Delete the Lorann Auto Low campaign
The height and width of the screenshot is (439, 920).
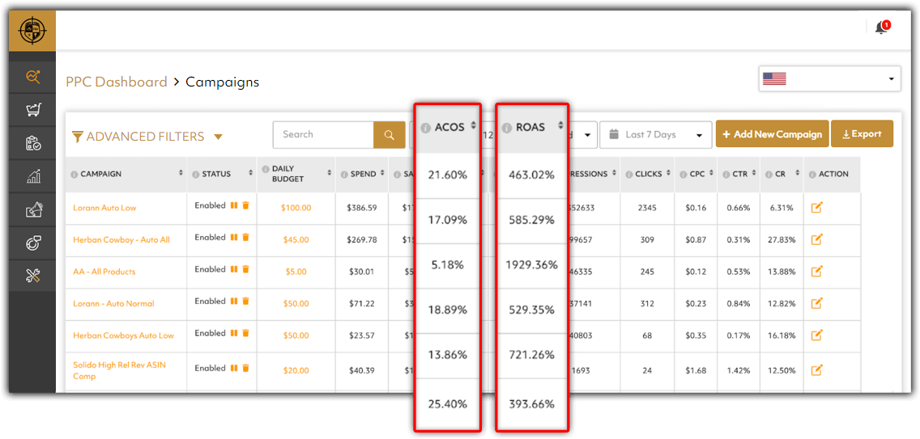246,205
